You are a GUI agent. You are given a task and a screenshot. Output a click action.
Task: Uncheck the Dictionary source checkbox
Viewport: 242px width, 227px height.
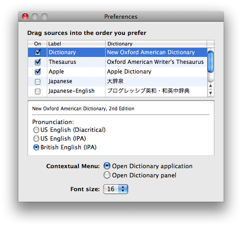click(38, 52)
